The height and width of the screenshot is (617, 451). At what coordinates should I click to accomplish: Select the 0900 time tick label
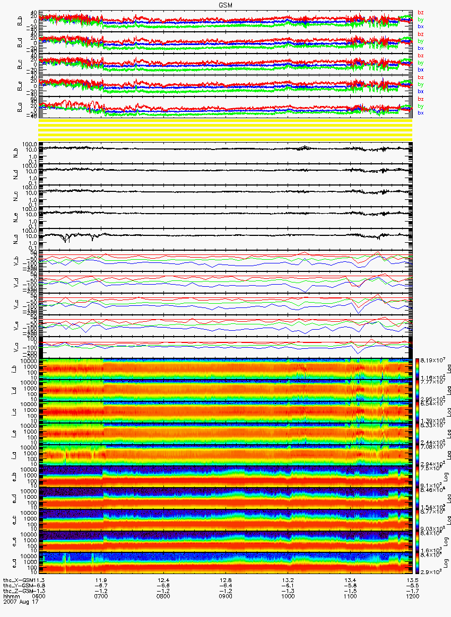point(226,596)
